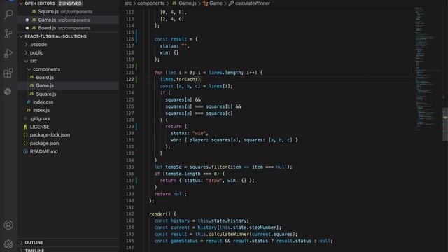Open the Run and Debug view
Image resolution: width=448 pixels, height=252 pixels.
(8, 53)
